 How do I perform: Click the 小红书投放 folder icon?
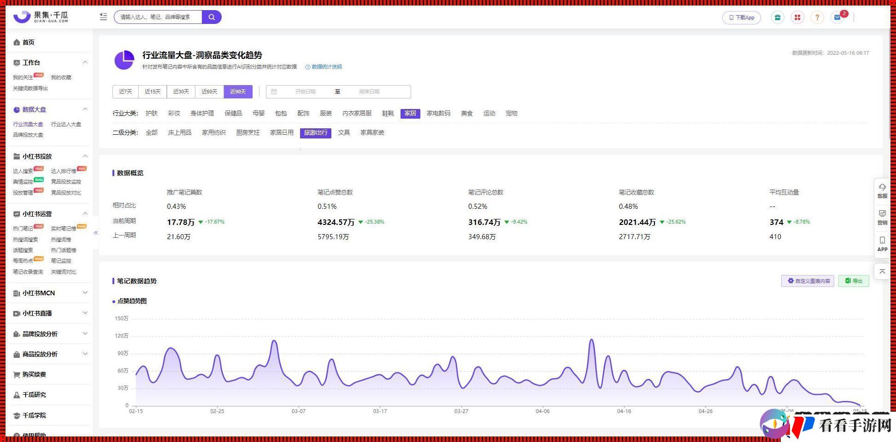(x=17, y=156)
